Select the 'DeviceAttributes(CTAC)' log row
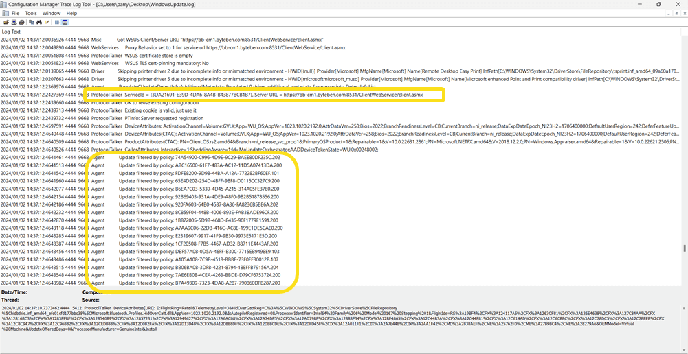Viewport: 688px width, 354px height. [x=341, y=134]
